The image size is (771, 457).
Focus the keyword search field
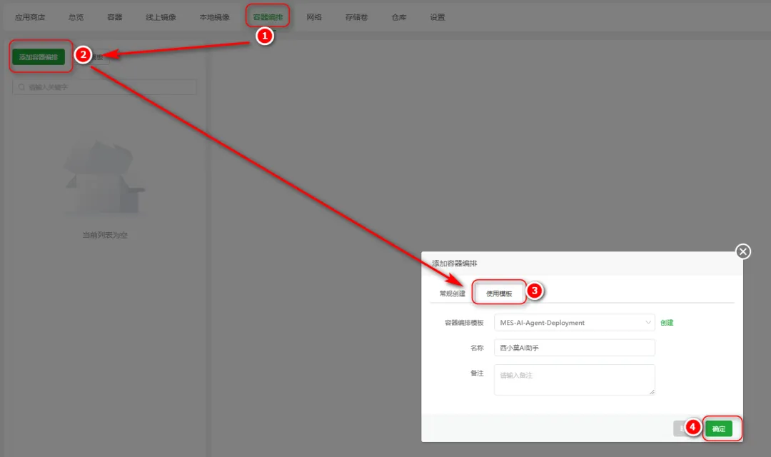click(104, 87)
